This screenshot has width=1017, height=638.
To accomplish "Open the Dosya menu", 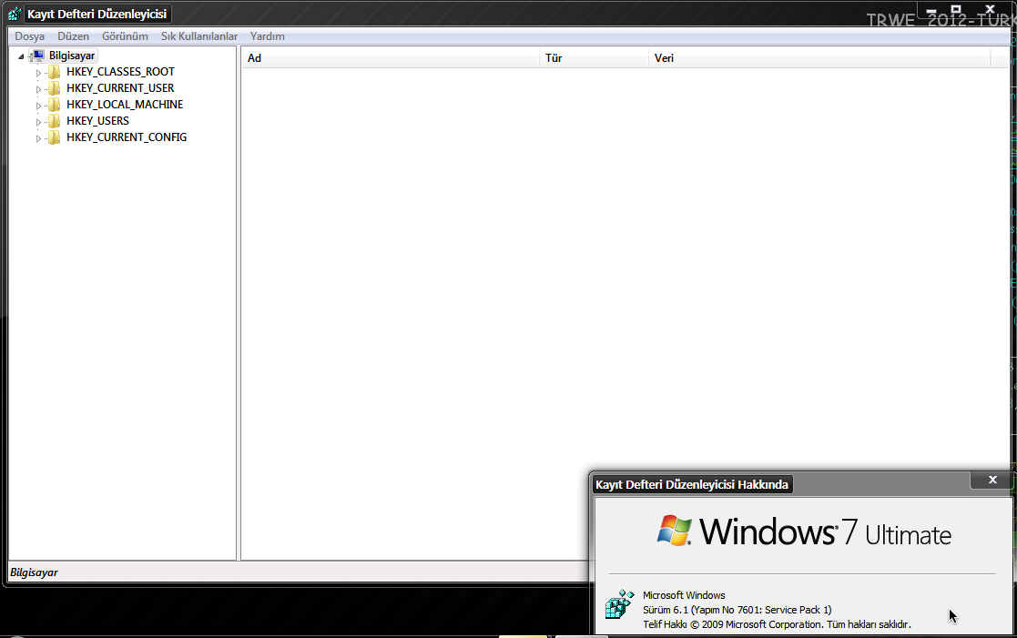I will [x=29, y=36].
